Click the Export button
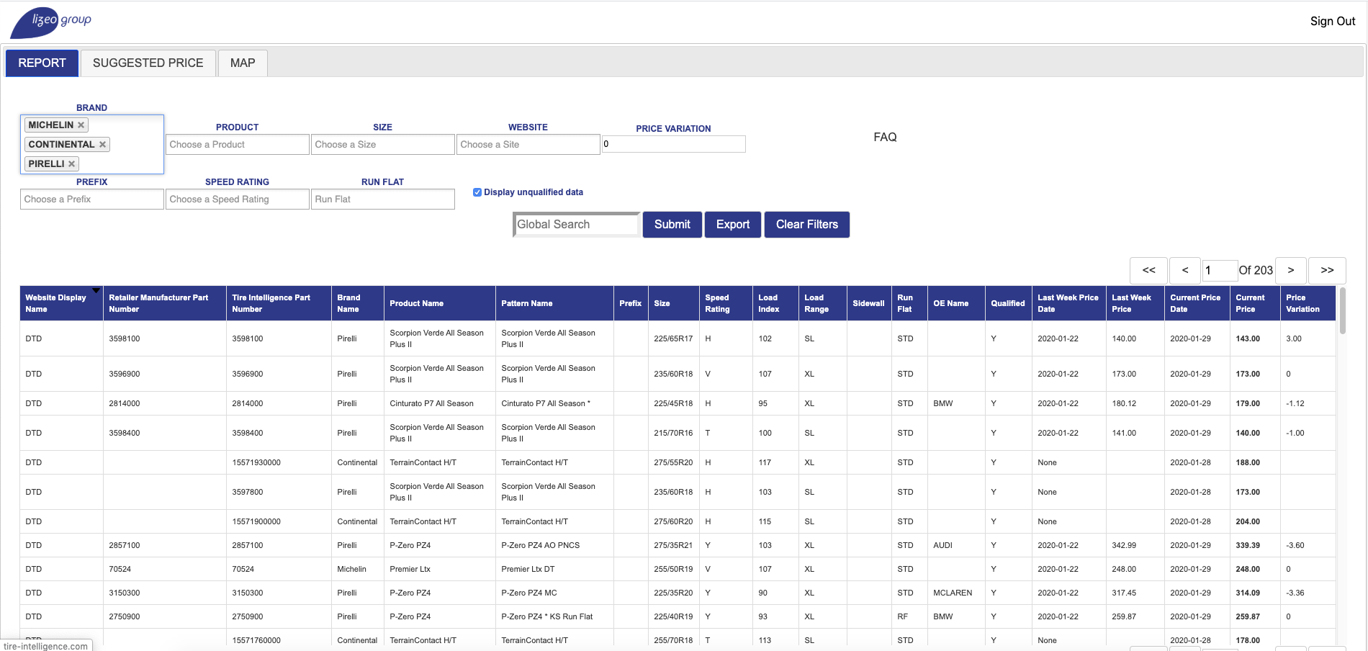 (x=733, y=225)
